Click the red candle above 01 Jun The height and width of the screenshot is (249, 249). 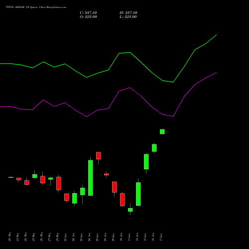tap(67, 197)
